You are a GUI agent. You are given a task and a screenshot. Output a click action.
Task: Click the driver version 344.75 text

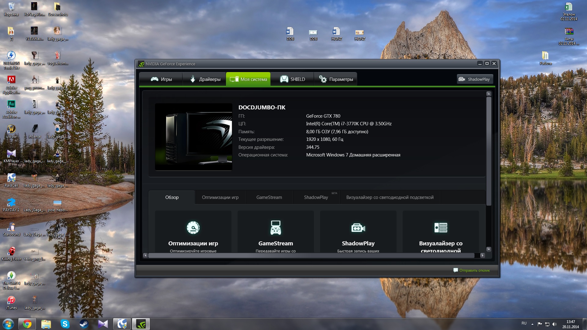tap(312, 147)
